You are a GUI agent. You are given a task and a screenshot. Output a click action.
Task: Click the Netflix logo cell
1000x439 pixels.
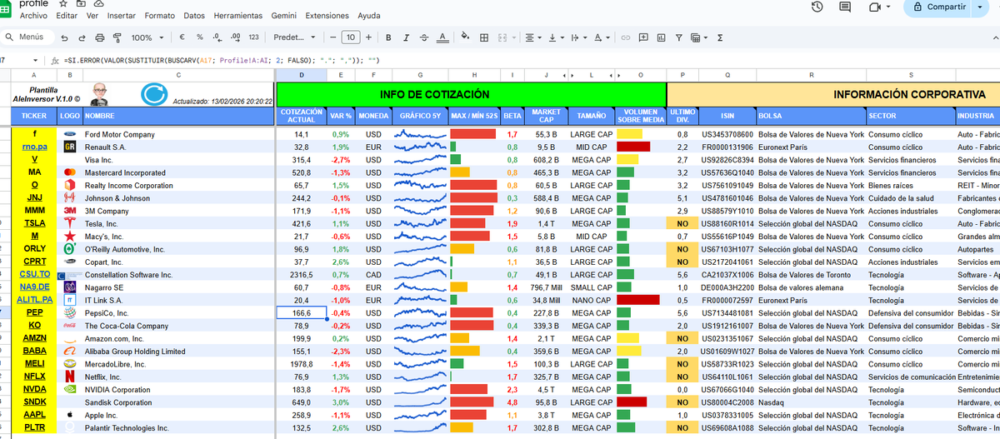click(70, 377)
